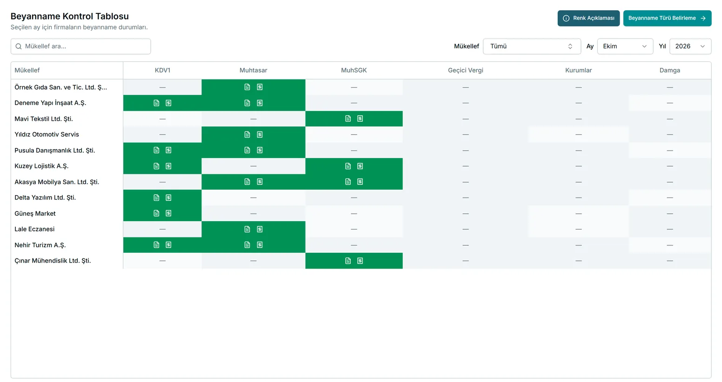This screenshot has height=382, width=722.
Task: Open the document icon in Pusula Danışmanlık KDV1 cell
Action: pyautogui.click(x=156, y=150)
